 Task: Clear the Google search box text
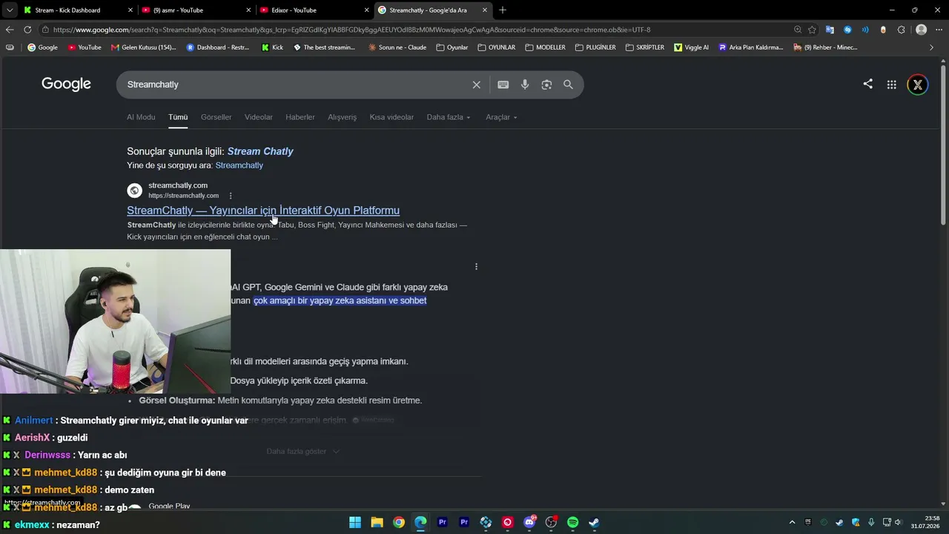click(x=477, y=85)
